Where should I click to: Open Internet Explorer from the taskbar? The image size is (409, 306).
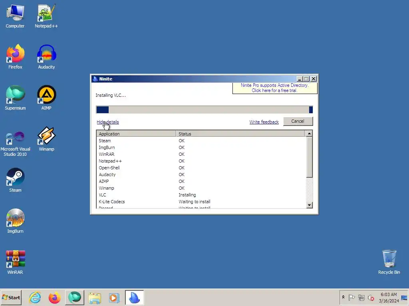(x=35, y=297)
